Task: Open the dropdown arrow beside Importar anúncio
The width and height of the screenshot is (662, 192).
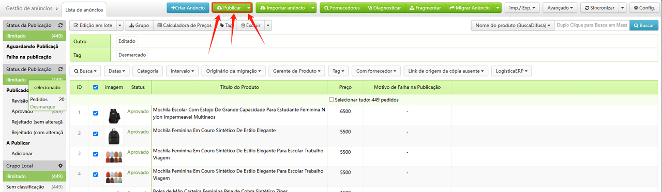Action: pyautogui.click(x=313, y=8)
